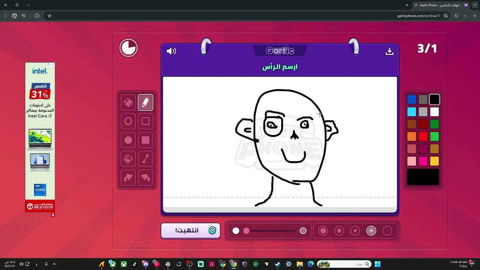Screen dimensions: 480x270
Task: Pick the light gray color swatch
Action: pos(423,112)
